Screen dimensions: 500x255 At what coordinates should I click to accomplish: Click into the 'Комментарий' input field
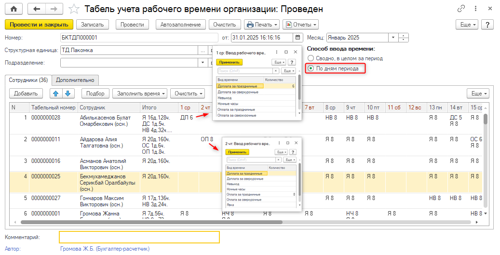139,237
